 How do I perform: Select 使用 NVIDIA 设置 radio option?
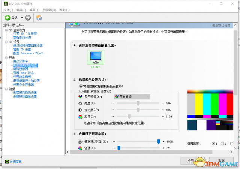81,92
